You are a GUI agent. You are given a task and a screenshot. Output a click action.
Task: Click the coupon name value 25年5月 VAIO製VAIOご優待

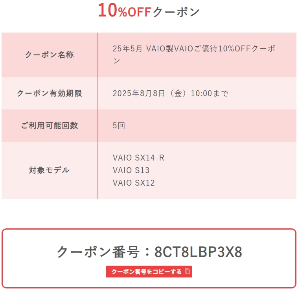pyautogui.click(x=165, y=49)
